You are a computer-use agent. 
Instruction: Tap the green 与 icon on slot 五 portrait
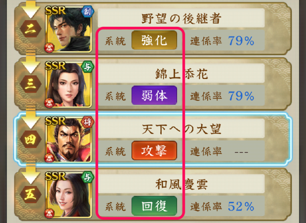pos(87,178)
